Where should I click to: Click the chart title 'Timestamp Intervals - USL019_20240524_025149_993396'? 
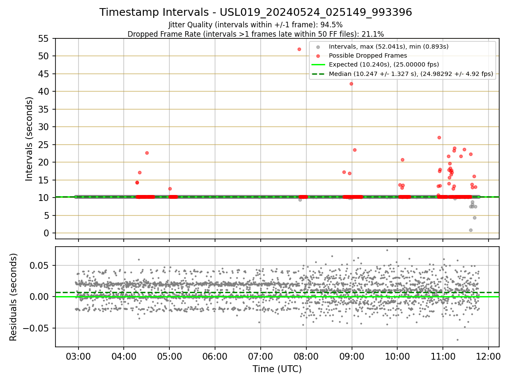pyautogui.click(x=256, y=12)
